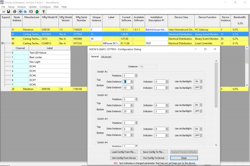This screenshot has height=166, width=250.
Task: Click the 'DC#4' channel label
Action: click(x=32, y=66)
